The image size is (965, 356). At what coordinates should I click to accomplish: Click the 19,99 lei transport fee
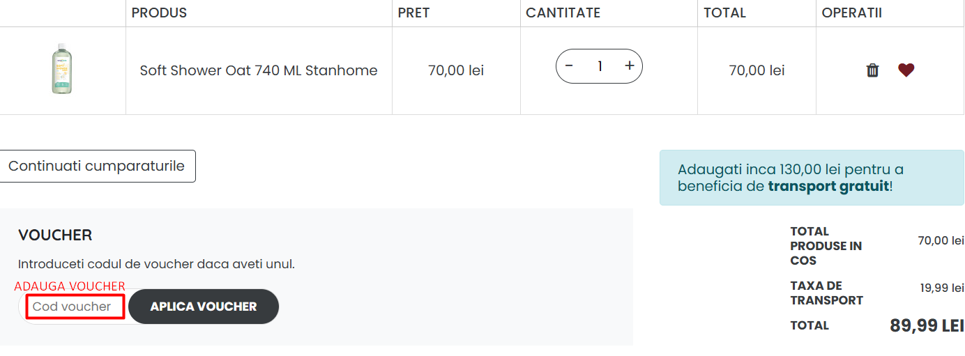pos(941,288)
